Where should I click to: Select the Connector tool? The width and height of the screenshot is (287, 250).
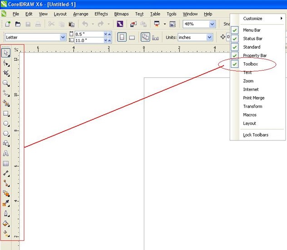click(6, 183)
